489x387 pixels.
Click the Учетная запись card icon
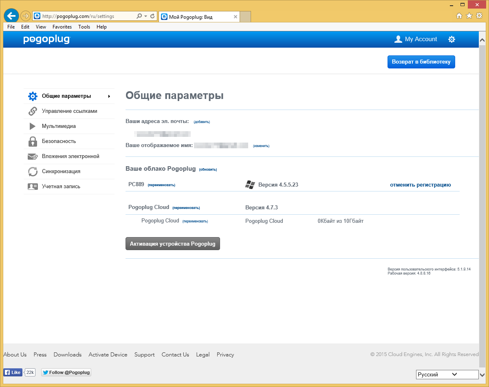pyautogui.click(x=33, y=187)
